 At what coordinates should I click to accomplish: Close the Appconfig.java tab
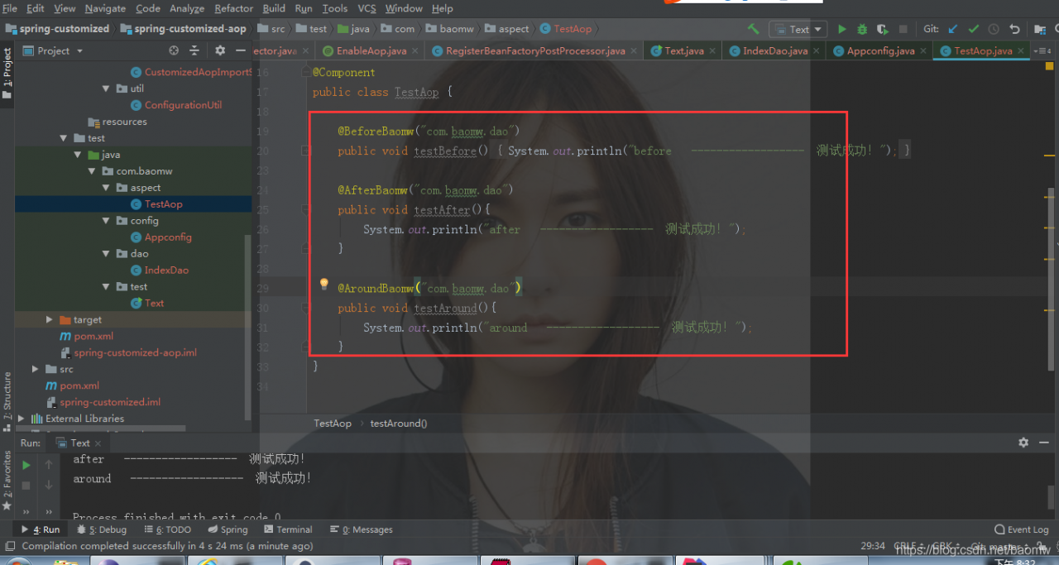(x=923, y=50)
